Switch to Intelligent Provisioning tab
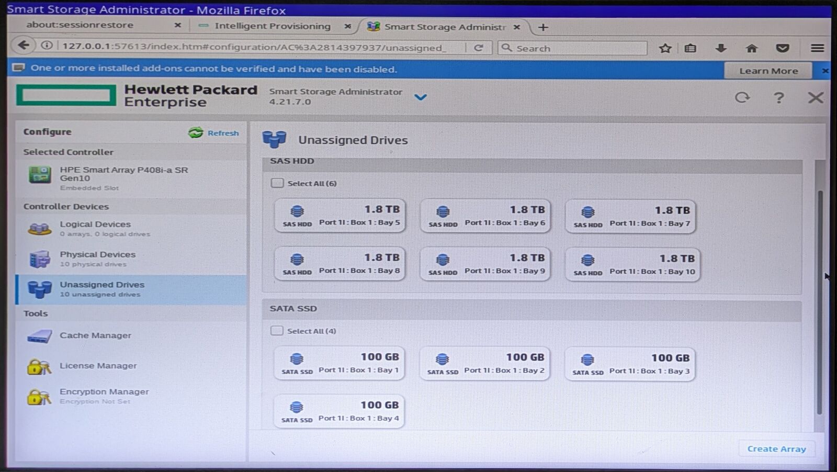This screenshot has height=472, width=837. pyautogui.click(x=273, y=26)
